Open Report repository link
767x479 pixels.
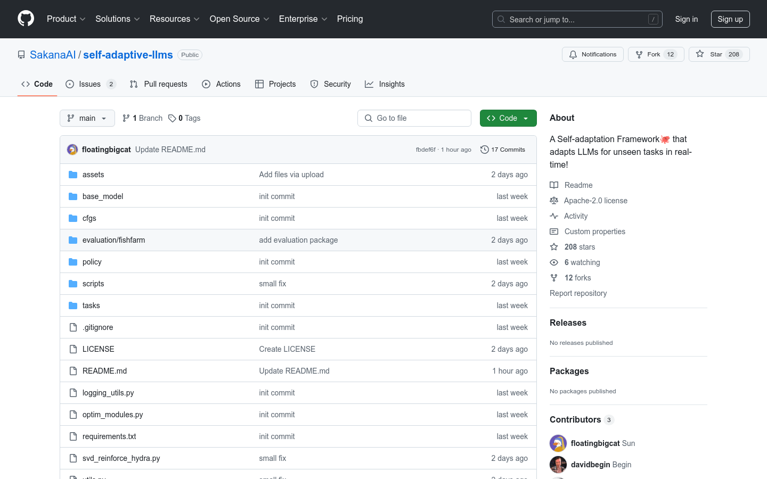click(578, 293)
